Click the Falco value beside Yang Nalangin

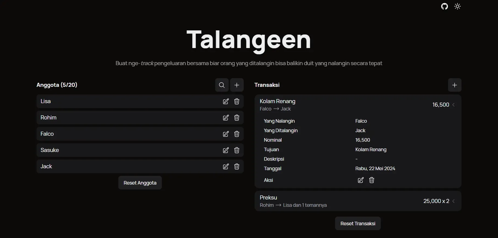point(361,121)
